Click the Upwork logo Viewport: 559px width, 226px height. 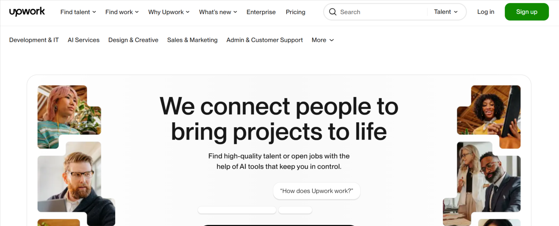27,12
